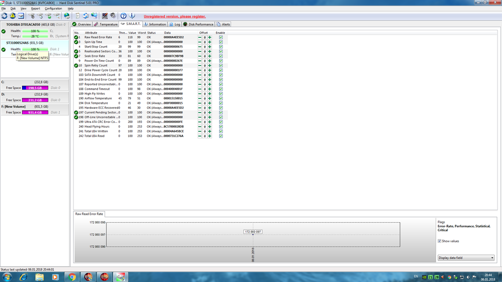This screenshot has width=502, height=282.
Task: Click the C: free space bar
Action: 35,88
